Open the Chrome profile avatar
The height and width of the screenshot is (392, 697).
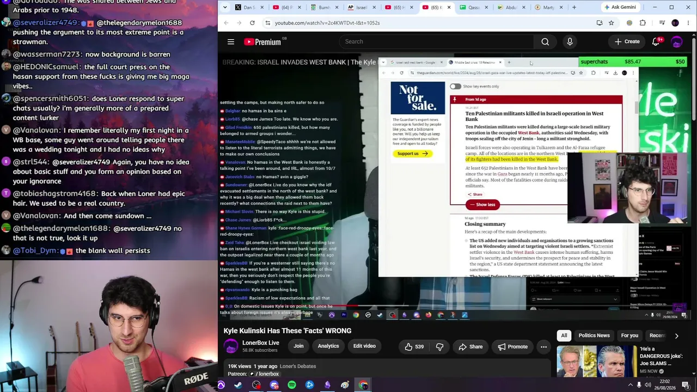pos(675,23)
